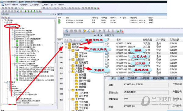Click the cut scissors icon in top toolbar
The width and height of the screenshot is (183, 111).
click(x=16, y=8)
